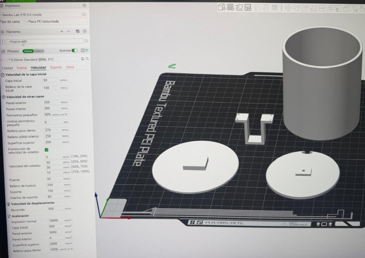Image resolution: width=365 pixels, height=258 pixels.
Task: Click the search magnifier beside the preset
Action: click(x=87, y=59)
